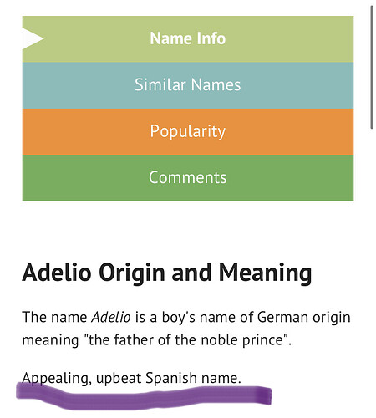
Task: Select the teal Similar Names color bar
Action: [x=188, y=85]
